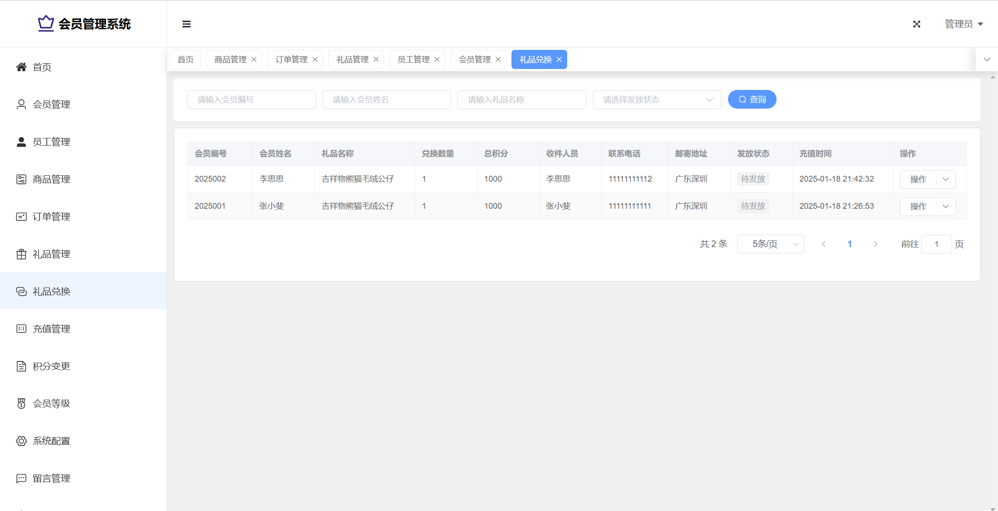This screenshot has height=511, width=998.
Task: Focus the 请输入会员编号 input field
Action: click(x=251, y=100)
